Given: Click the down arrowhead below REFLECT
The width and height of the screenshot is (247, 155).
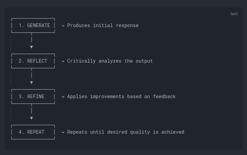Looking at the screenshot, I should coord(32,83).
